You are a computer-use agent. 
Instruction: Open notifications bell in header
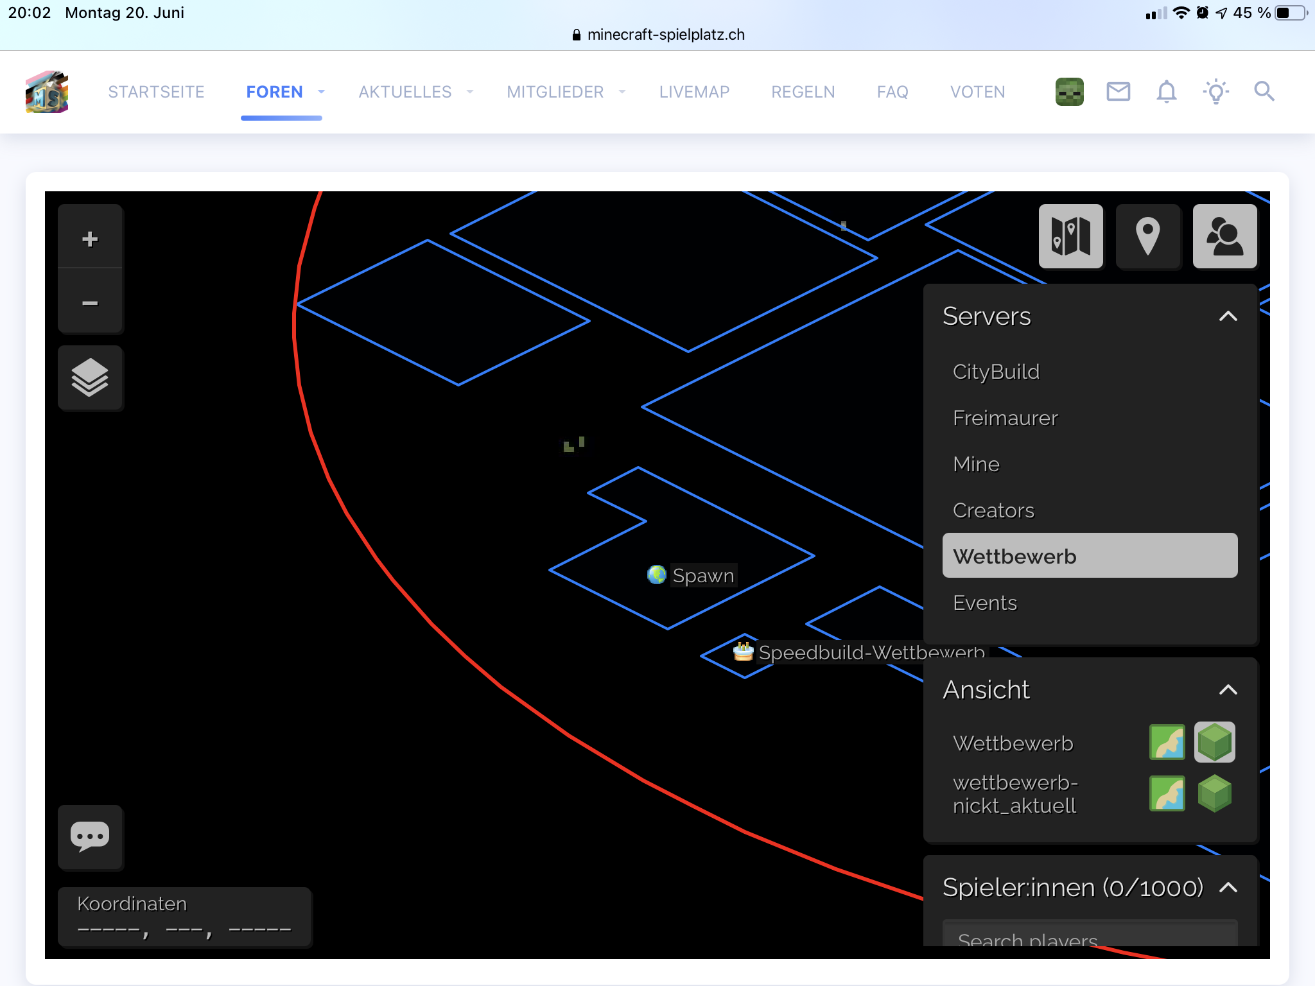[x=1166, y=92]
